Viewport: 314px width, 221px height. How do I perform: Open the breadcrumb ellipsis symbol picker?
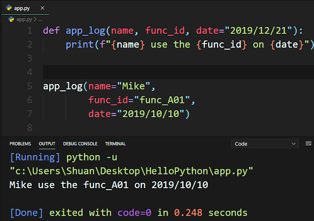tap(40, 20)
